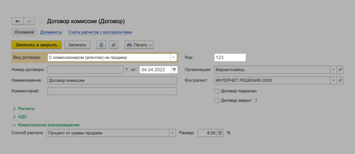355x154 pixels.
Task: Click the forward navigation arrow
Action: click(29, 21)
